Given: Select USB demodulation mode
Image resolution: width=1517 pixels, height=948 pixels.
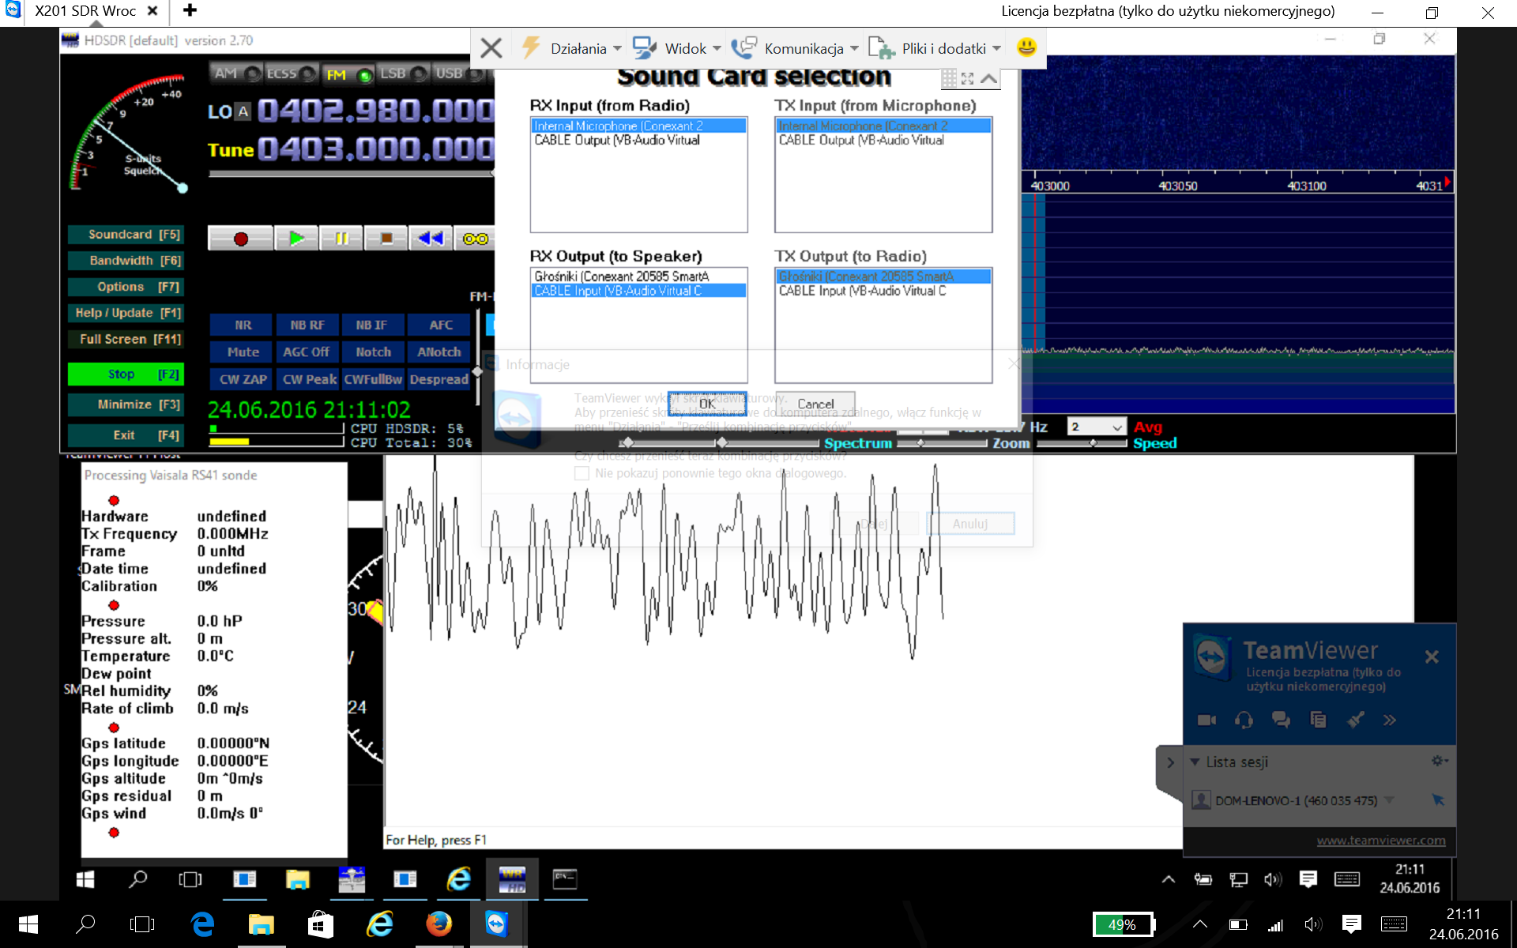Looking at the screenshot, I should 459,73.
